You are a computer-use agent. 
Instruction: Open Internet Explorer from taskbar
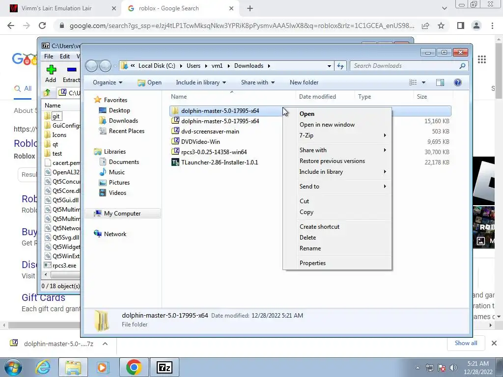click(x=43, y=367)
